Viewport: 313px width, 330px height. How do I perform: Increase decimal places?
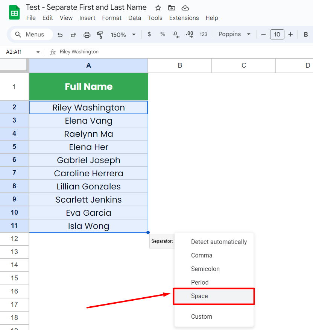pyautogui.click(x=190, y=34)
